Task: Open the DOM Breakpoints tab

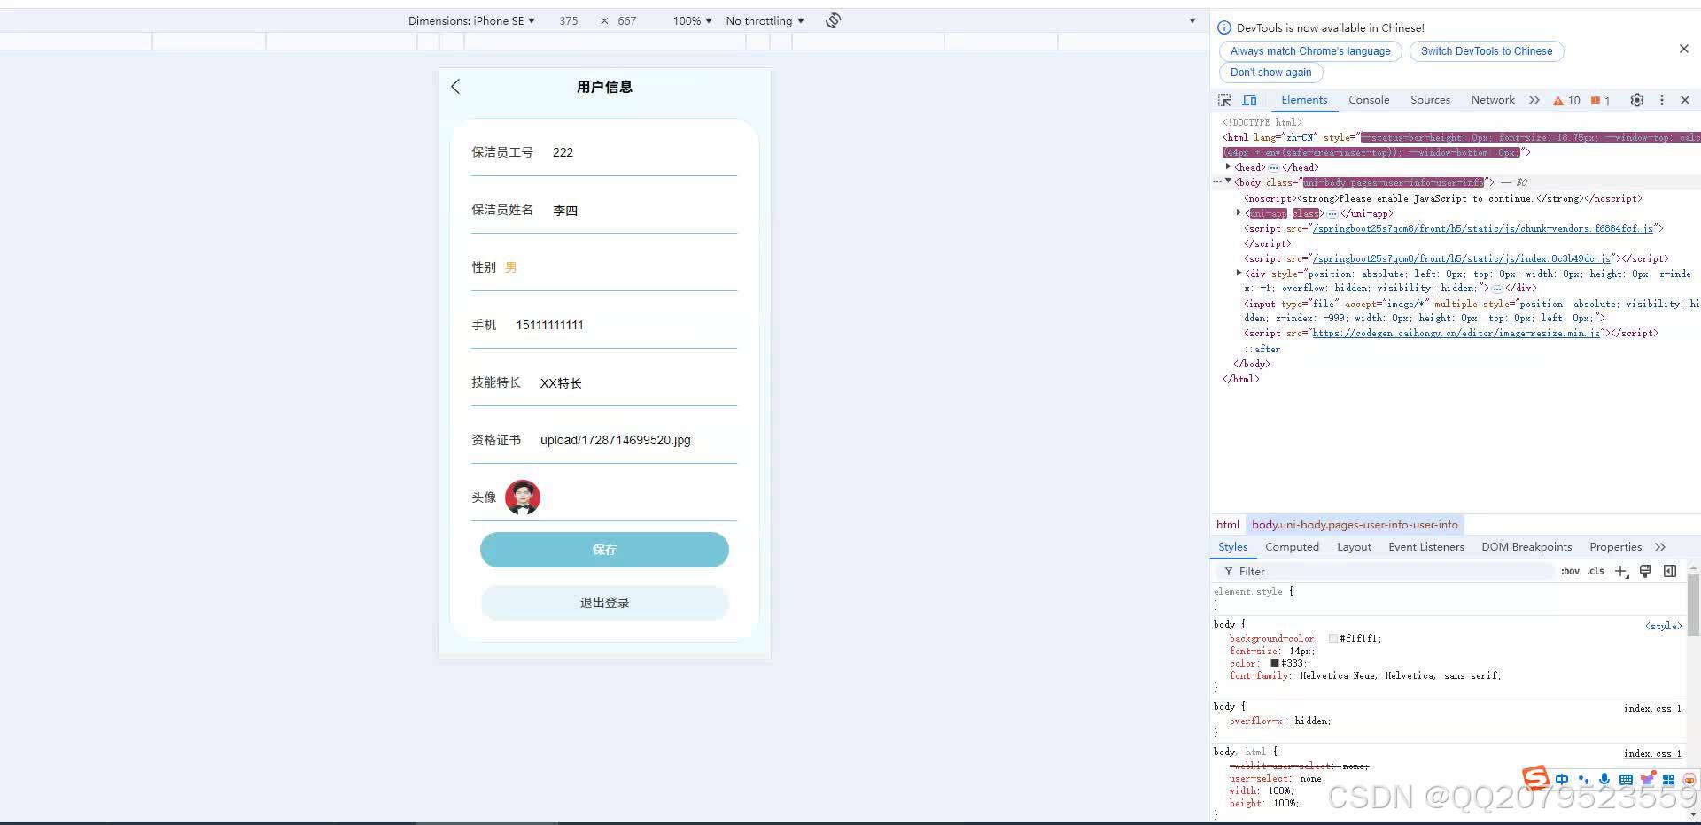Action: click(1526, 547)
